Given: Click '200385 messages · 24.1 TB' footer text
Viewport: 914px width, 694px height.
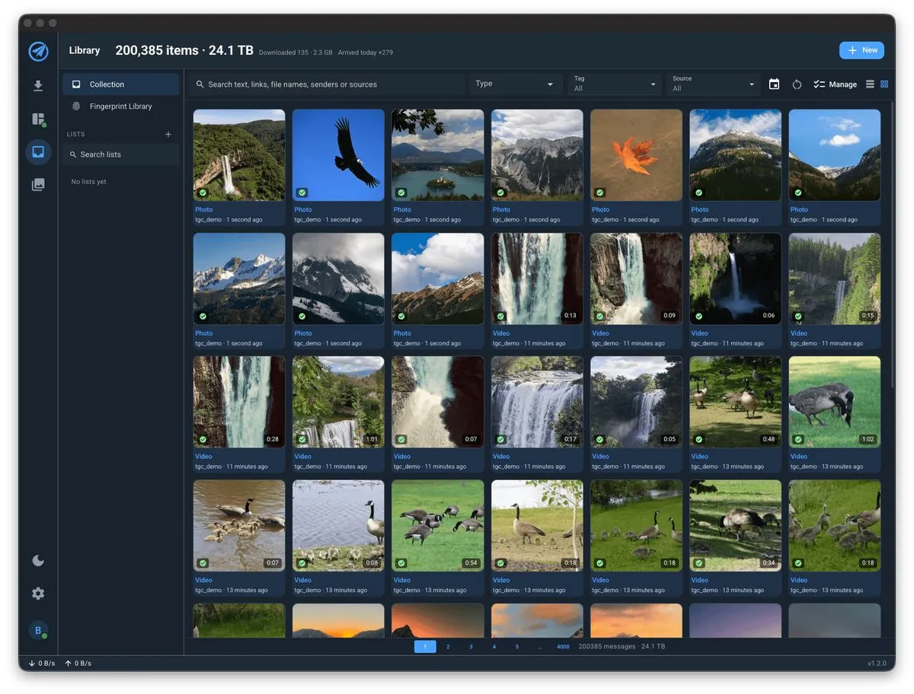Looking at the screenshot, I should coord(622,647).
